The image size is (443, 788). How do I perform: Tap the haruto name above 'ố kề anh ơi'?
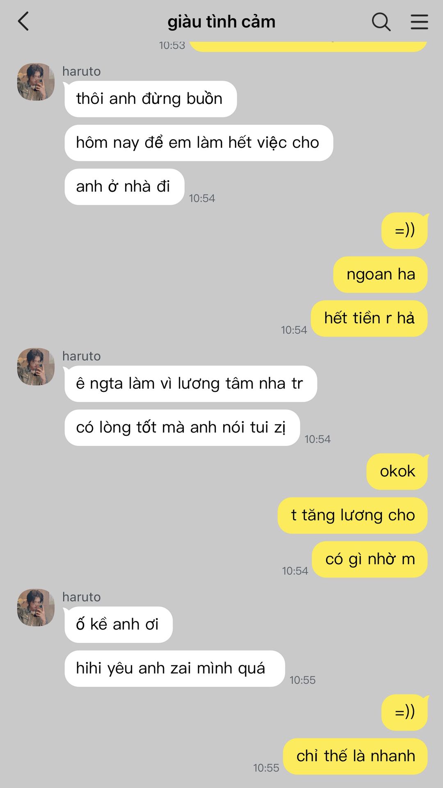coord(81,597)
